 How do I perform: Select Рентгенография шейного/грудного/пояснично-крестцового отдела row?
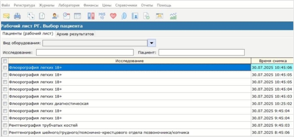tap(129, 132)
